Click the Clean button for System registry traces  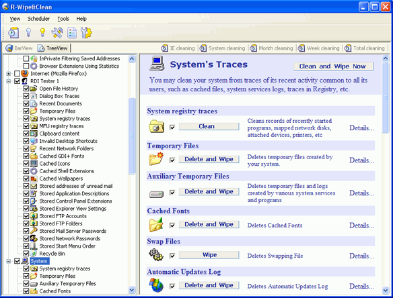click(209, 126)
